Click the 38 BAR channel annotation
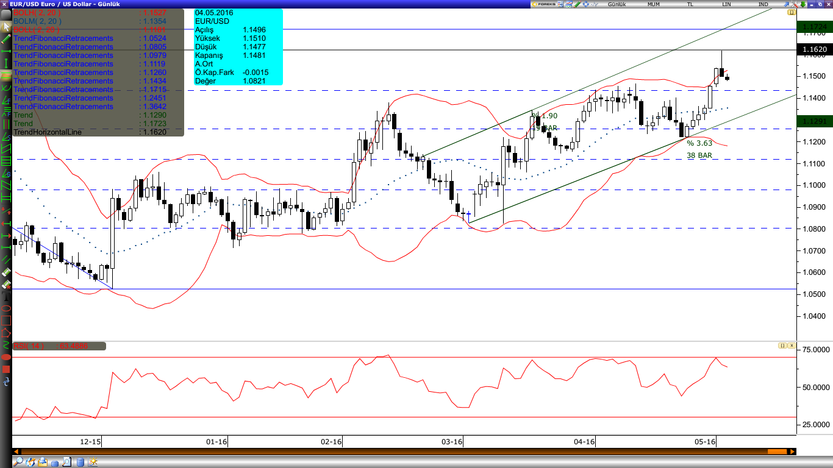Image resolution: width=833 pixels, height=468 pixels. tap(699, 156)
